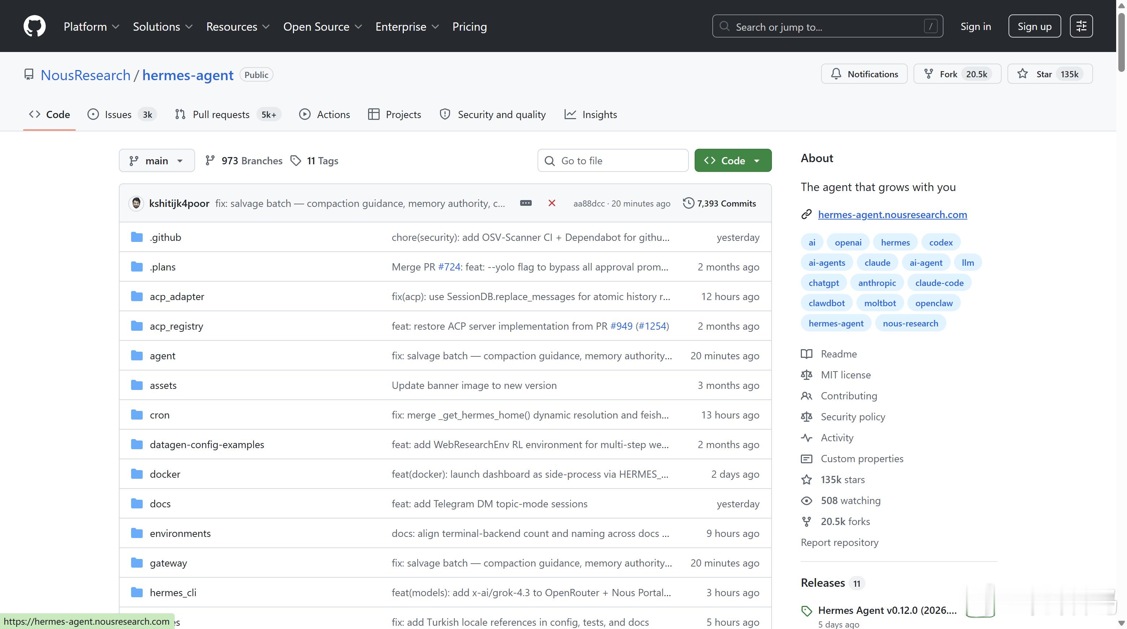The image size is (1127, 629).
Task: Expand the Solutions menu
Action: pyautogui.click(x=163, y=27)
